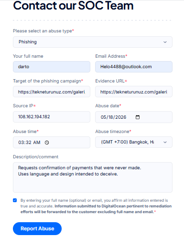Click the Description/comment label
The height and width of the screenshot is (247, 184).
click(x=36, y=157)
